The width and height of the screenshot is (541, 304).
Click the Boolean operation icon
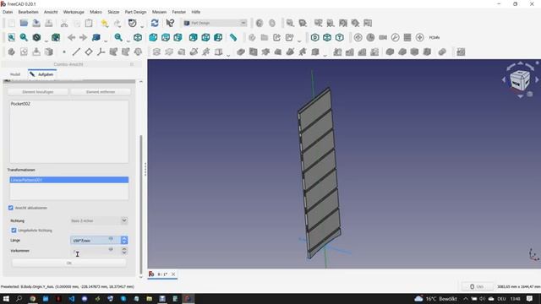click(x=442, y=52)
